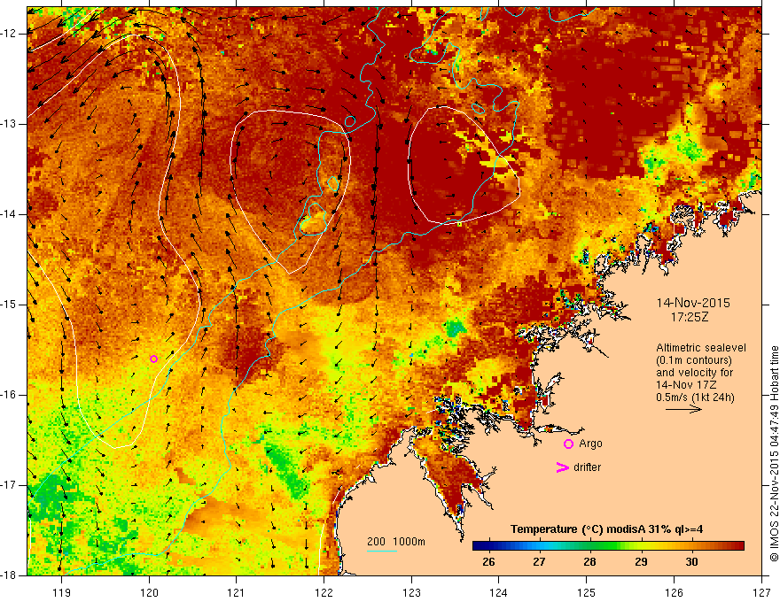This screenshot has height=602, width=780.
Task: Click the magenta Argo float marker on the map
Action: click(x=153, y=359)
